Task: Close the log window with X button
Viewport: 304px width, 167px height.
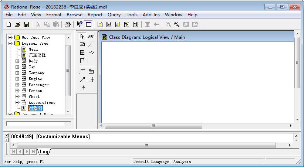Action: click(x=7, y=136)
